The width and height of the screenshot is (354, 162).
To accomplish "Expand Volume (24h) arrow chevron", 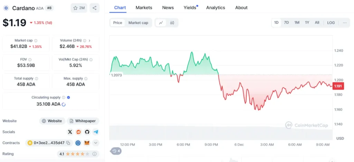I will 90,41.
